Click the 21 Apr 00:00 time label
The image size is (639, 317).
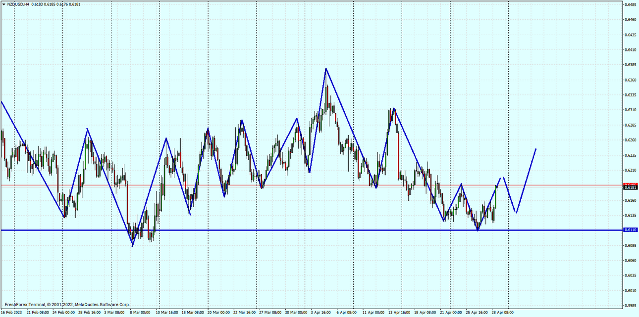tap(451, 313)
